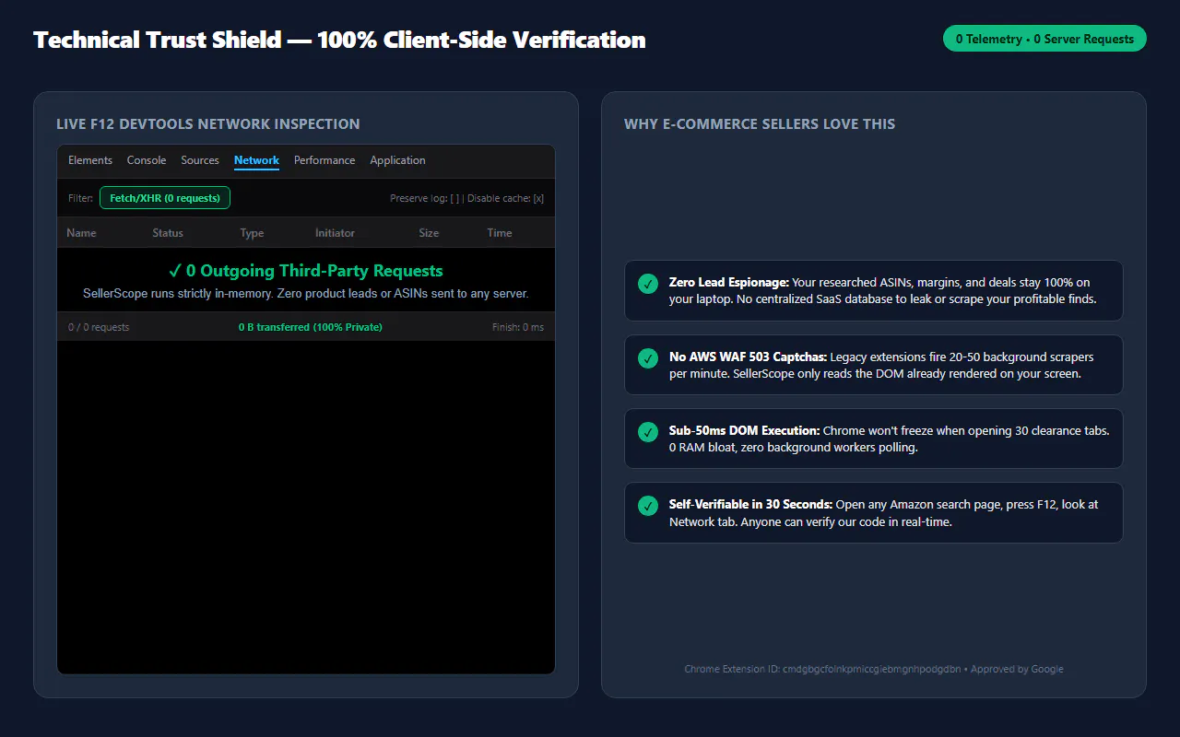Click the Technical Trust Shield page title

pos(339,40)
